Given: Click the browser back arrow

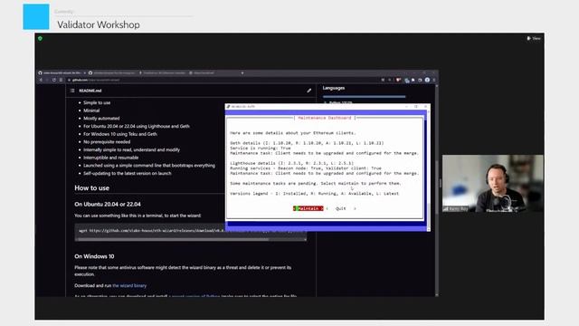Looking at the screenshot, I should pos(41,80).
